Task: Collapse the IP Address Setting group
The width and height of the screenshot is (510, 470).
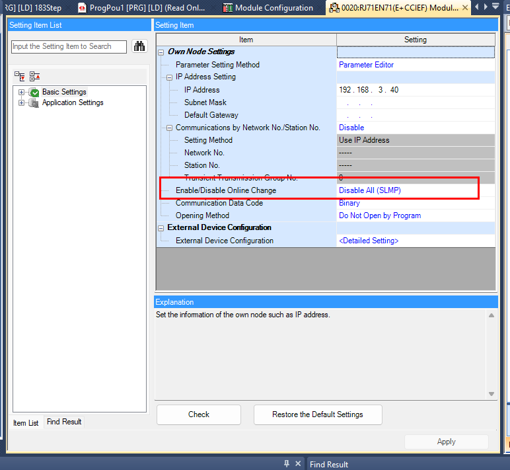Action: tap(169, 77)
